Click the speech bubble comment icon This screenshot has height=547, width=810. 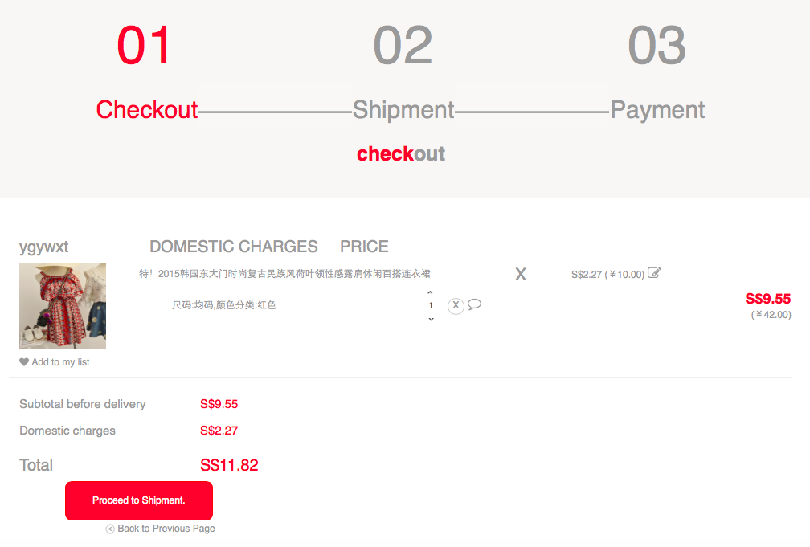474,304
